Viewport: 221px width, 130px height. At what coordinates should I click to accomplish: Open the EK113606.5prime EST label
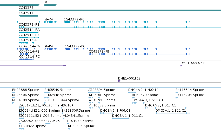pos(76,111)
